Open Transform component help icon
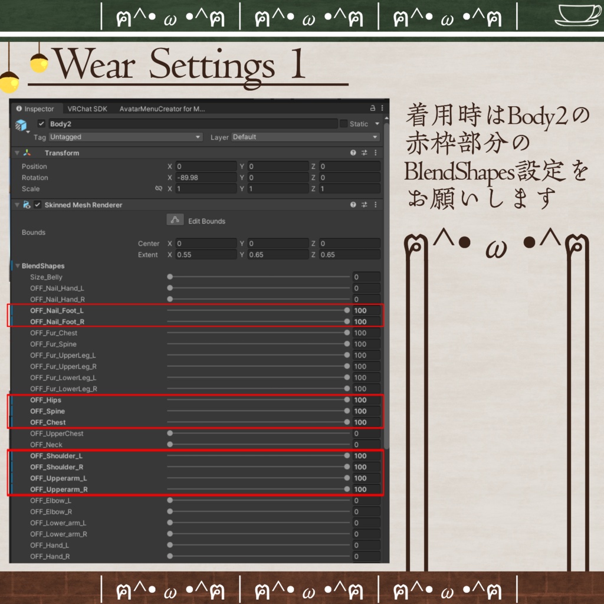The image size is (604, 604). pos(353,153)
